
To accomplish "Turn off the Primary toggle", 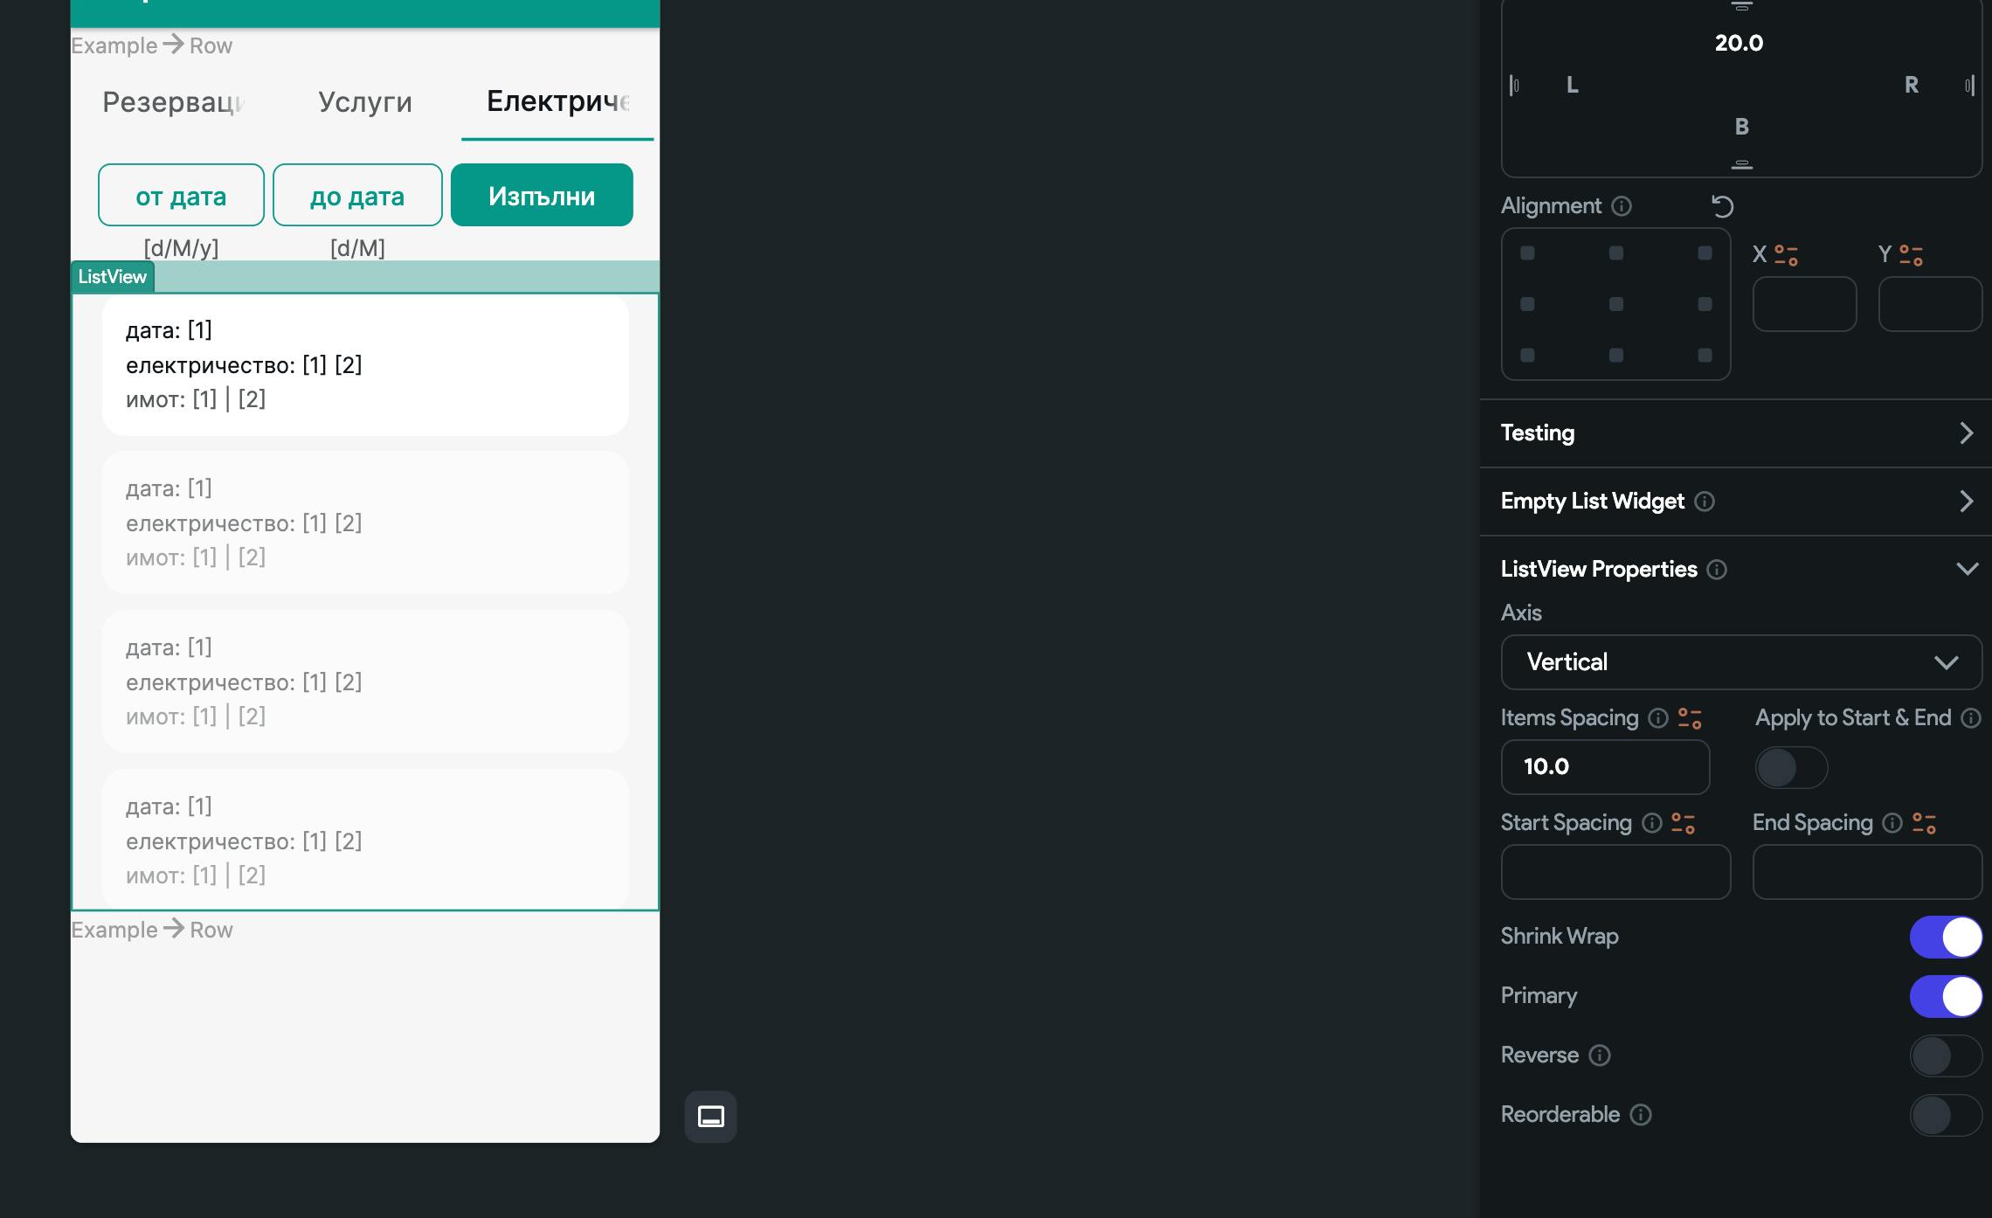I will [x=1945, y=996].
